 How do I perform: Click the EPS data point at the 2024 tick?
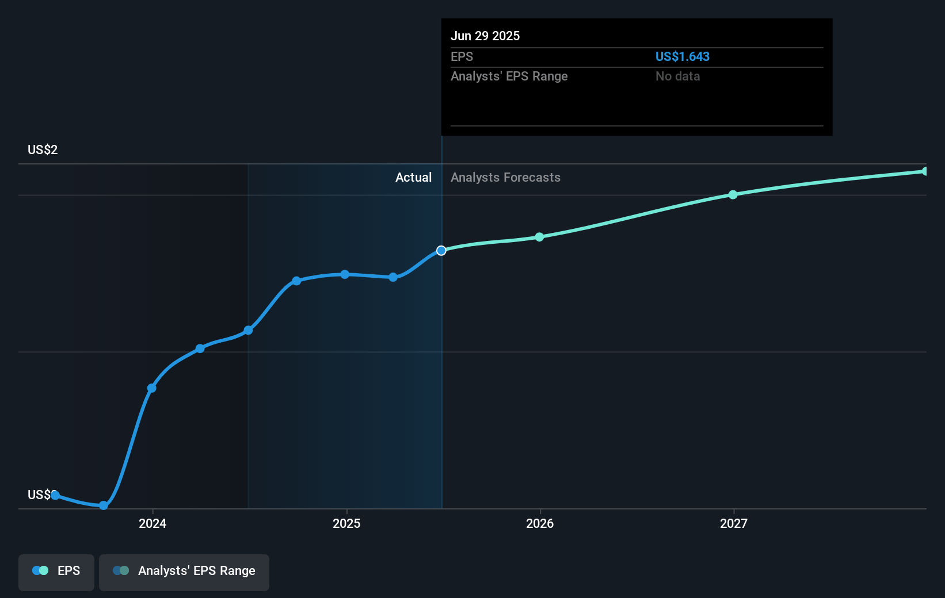click(x=152, y=388)
